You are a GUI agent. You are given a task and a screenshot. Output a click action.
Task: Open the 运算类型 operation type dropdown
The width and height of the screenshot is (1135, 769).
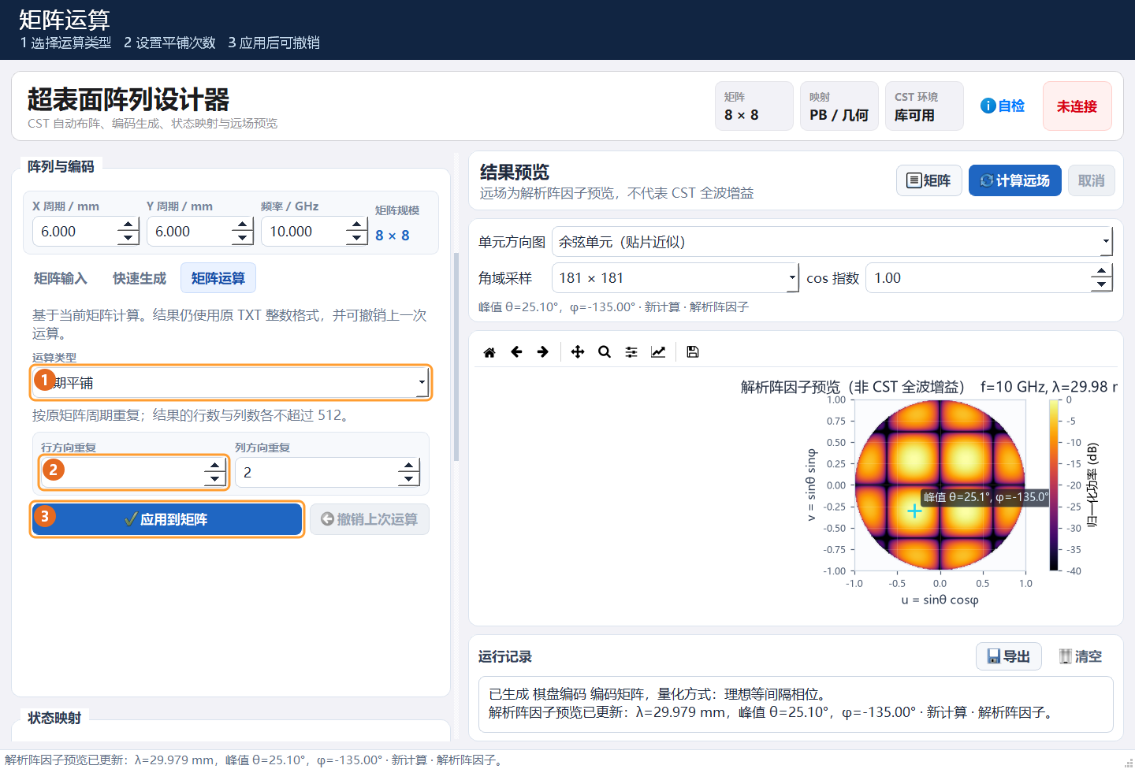(x=231, y=382)
